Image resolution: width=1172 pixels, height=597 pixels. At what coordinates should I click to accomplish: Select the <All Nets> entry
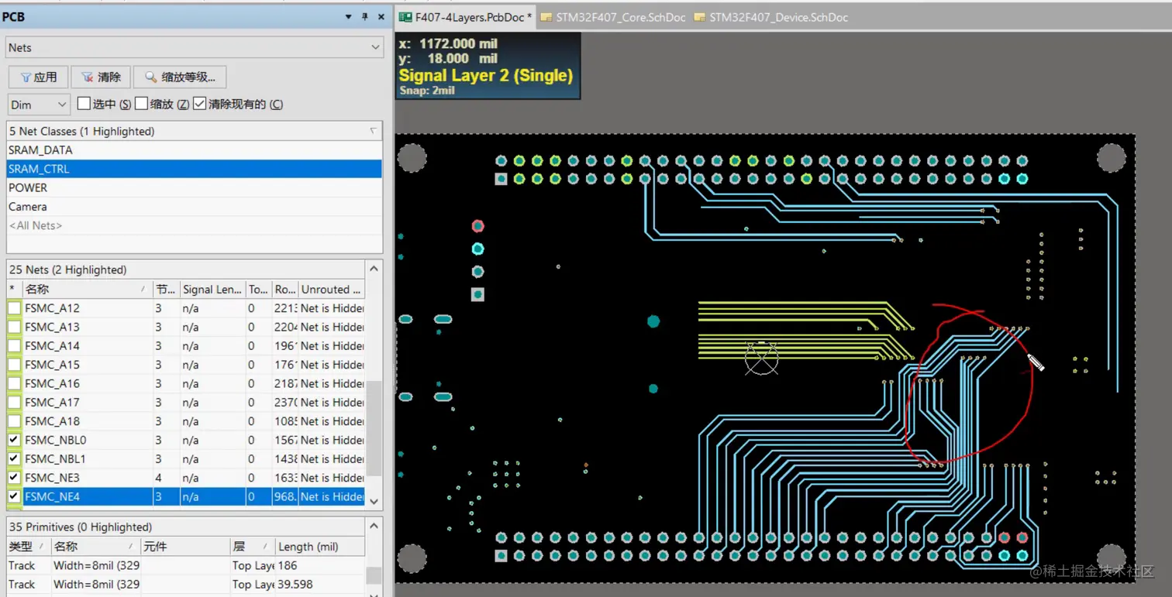coord(36,225)
